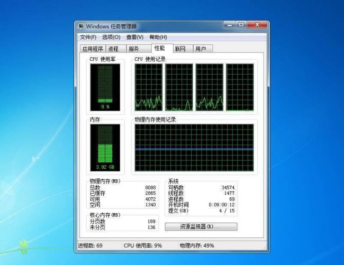Screen dimensions: 344x265
Task: Click the Task Manager title bar icon
Action: click(81, 26)
